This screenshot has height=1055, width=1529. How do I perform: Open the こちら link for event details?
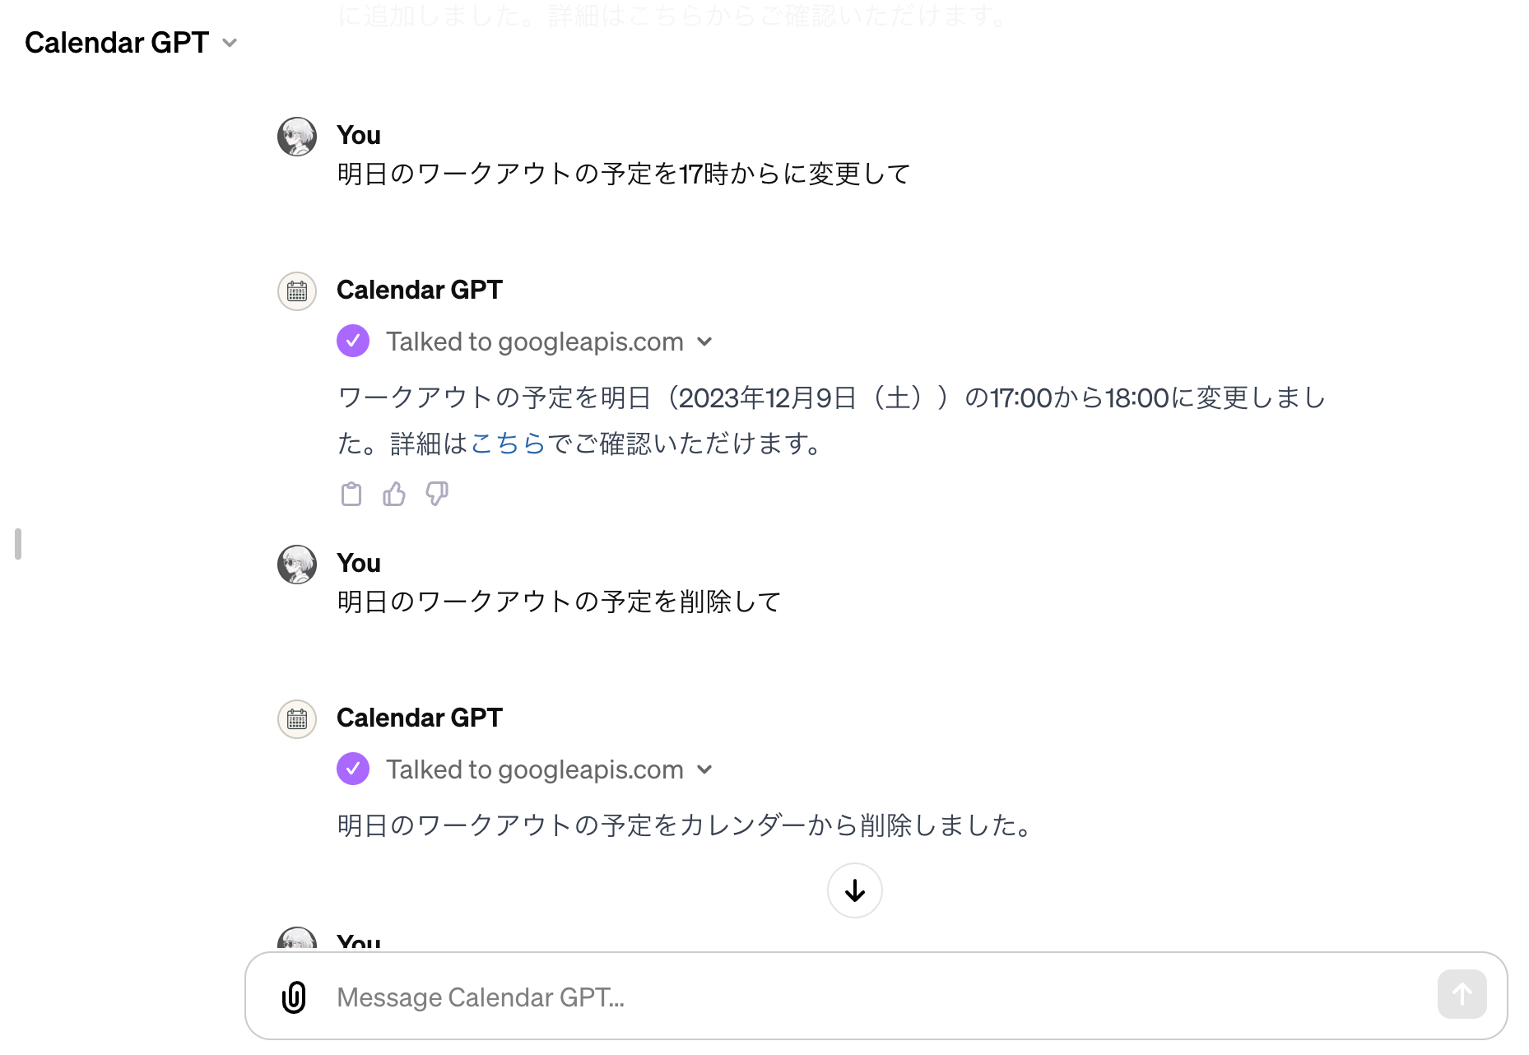click(x=508, y=444)
